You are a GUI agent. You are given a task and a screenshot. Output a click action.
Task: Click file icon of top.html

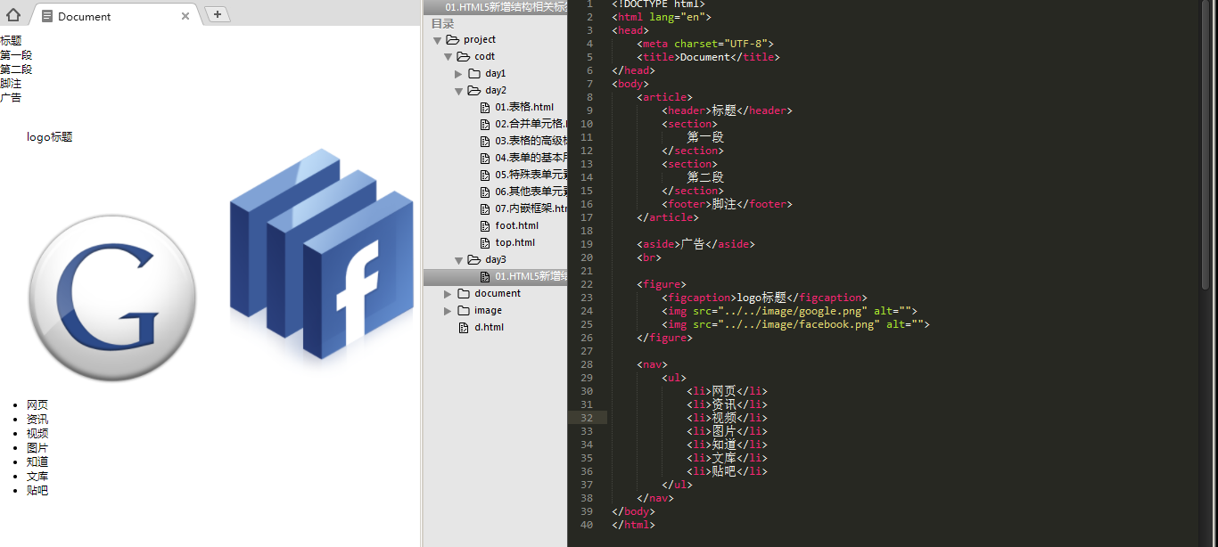point(485,242)
